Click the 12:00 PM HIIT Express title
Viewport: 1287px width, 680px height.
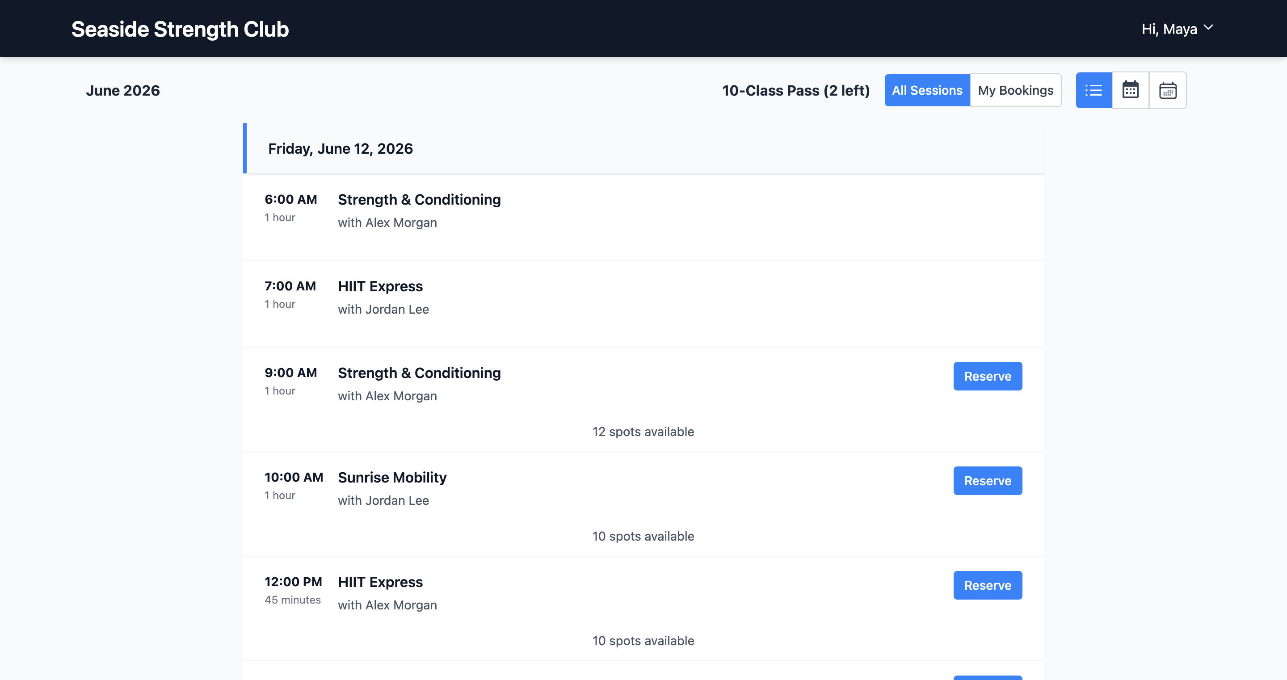(380, 582)
